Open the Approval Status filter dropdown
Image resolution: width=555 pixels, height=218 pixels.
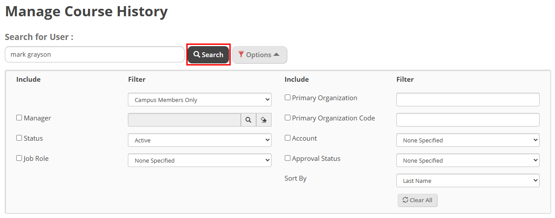[x=468, y=160]
